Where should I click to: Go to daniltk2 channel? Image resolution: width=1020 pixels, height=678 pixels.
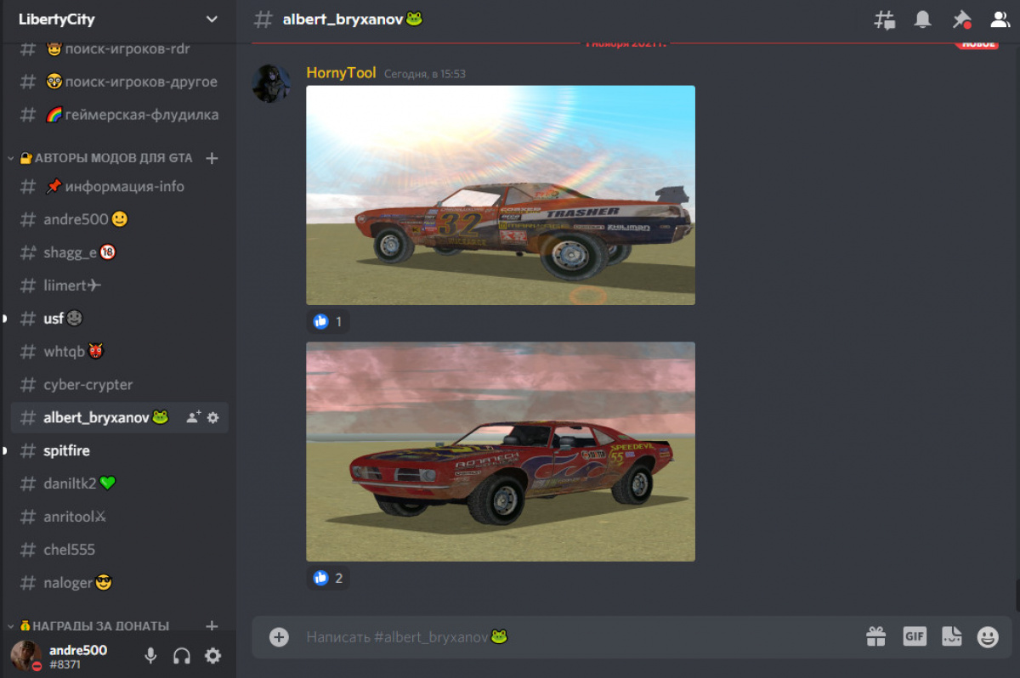(x=119, y=483)
